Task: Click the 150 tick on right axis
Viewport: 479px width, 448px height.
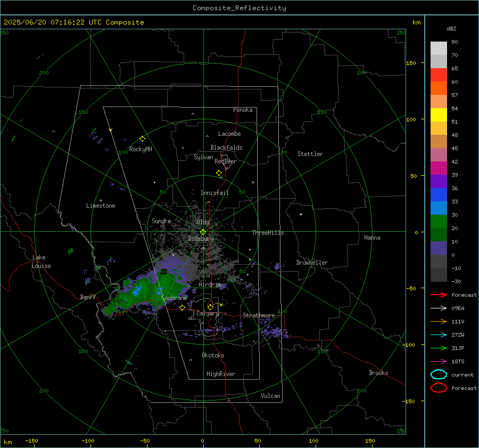Action: [411, 63]
